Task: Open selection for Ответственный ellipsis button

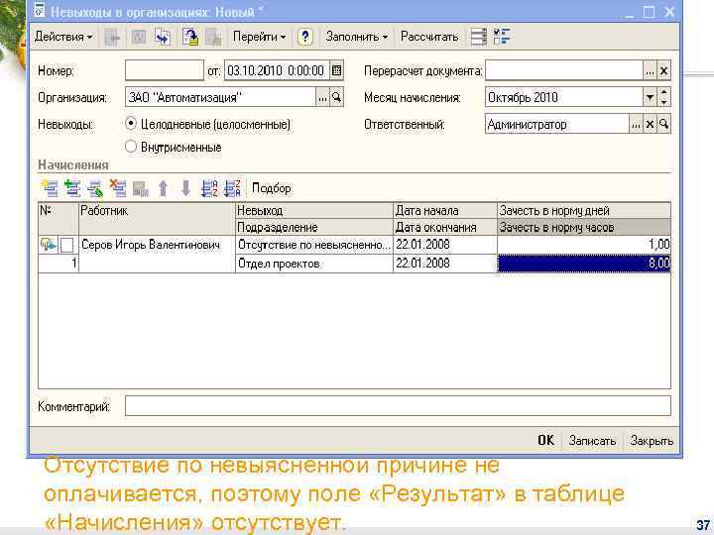Action: (636, 124)
